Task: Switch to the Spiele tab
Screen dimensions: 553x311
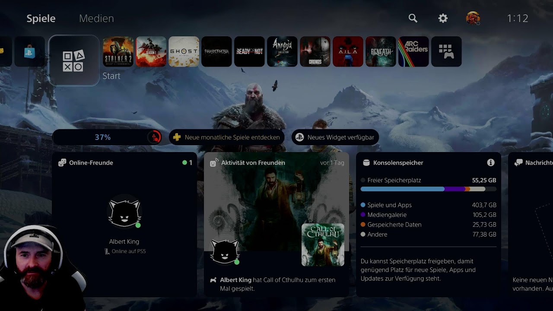Action: [x=41, y=18]
